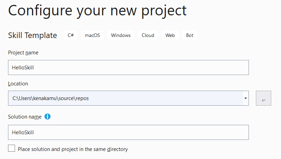
Task: Click the Bot project type tag
Action: tap(190, 35)
